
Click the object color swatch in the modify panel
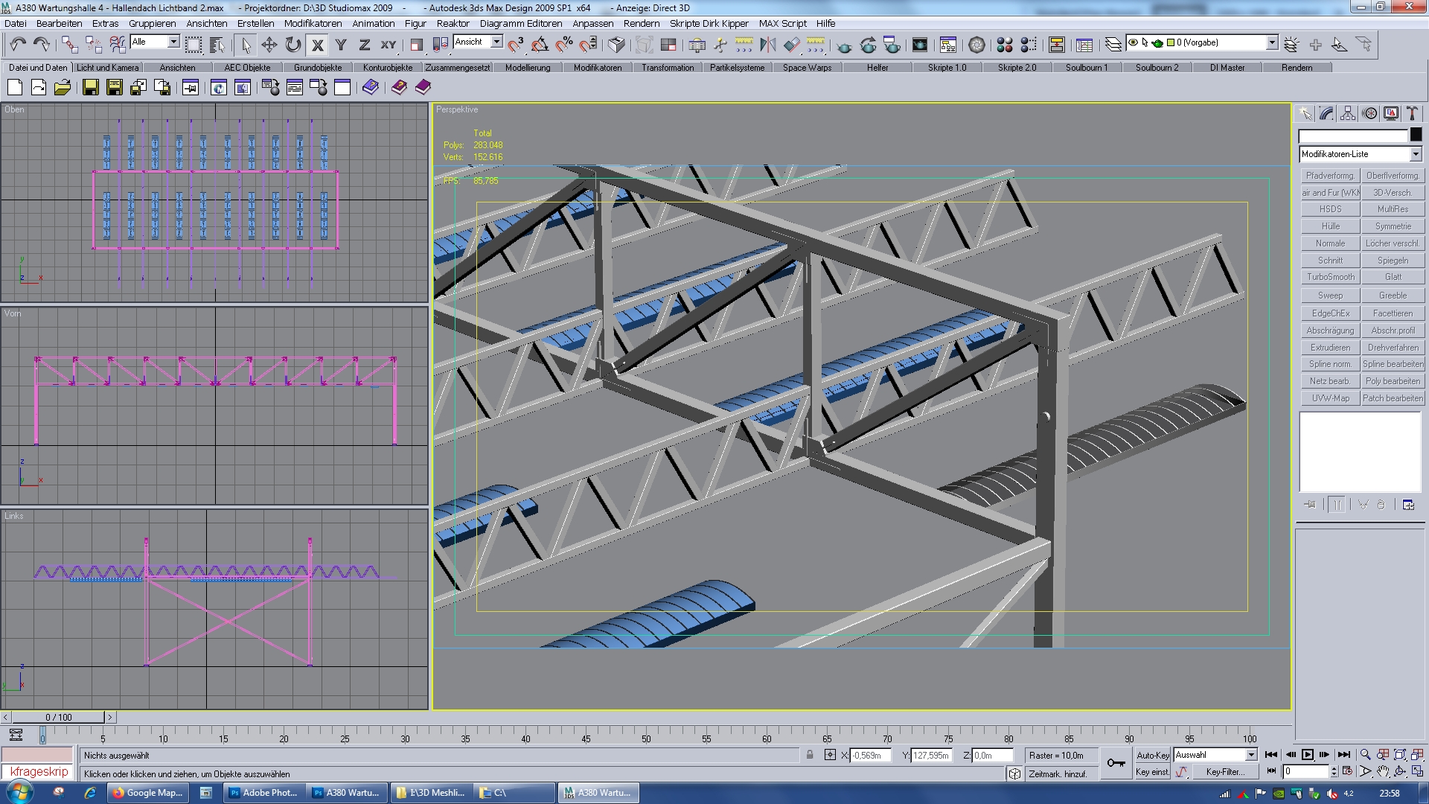pos(1416,135)
